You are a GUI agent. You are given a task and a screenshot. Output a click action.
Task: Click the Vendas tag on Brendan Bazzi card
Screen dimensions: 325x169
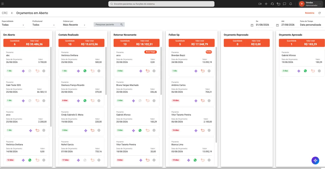pos(209,52)
